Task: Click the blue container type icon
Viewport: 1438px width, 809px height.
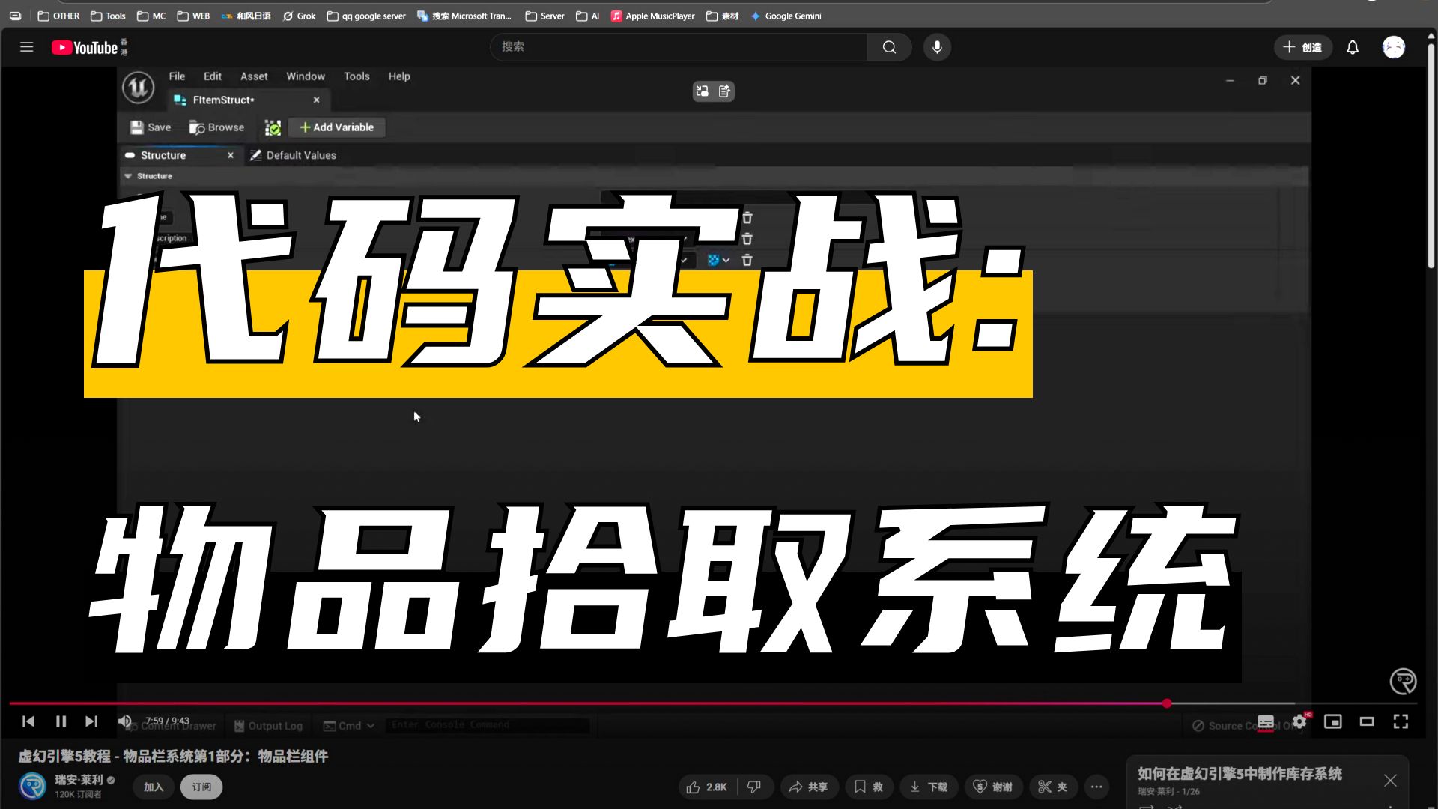Action: [713, 260]
